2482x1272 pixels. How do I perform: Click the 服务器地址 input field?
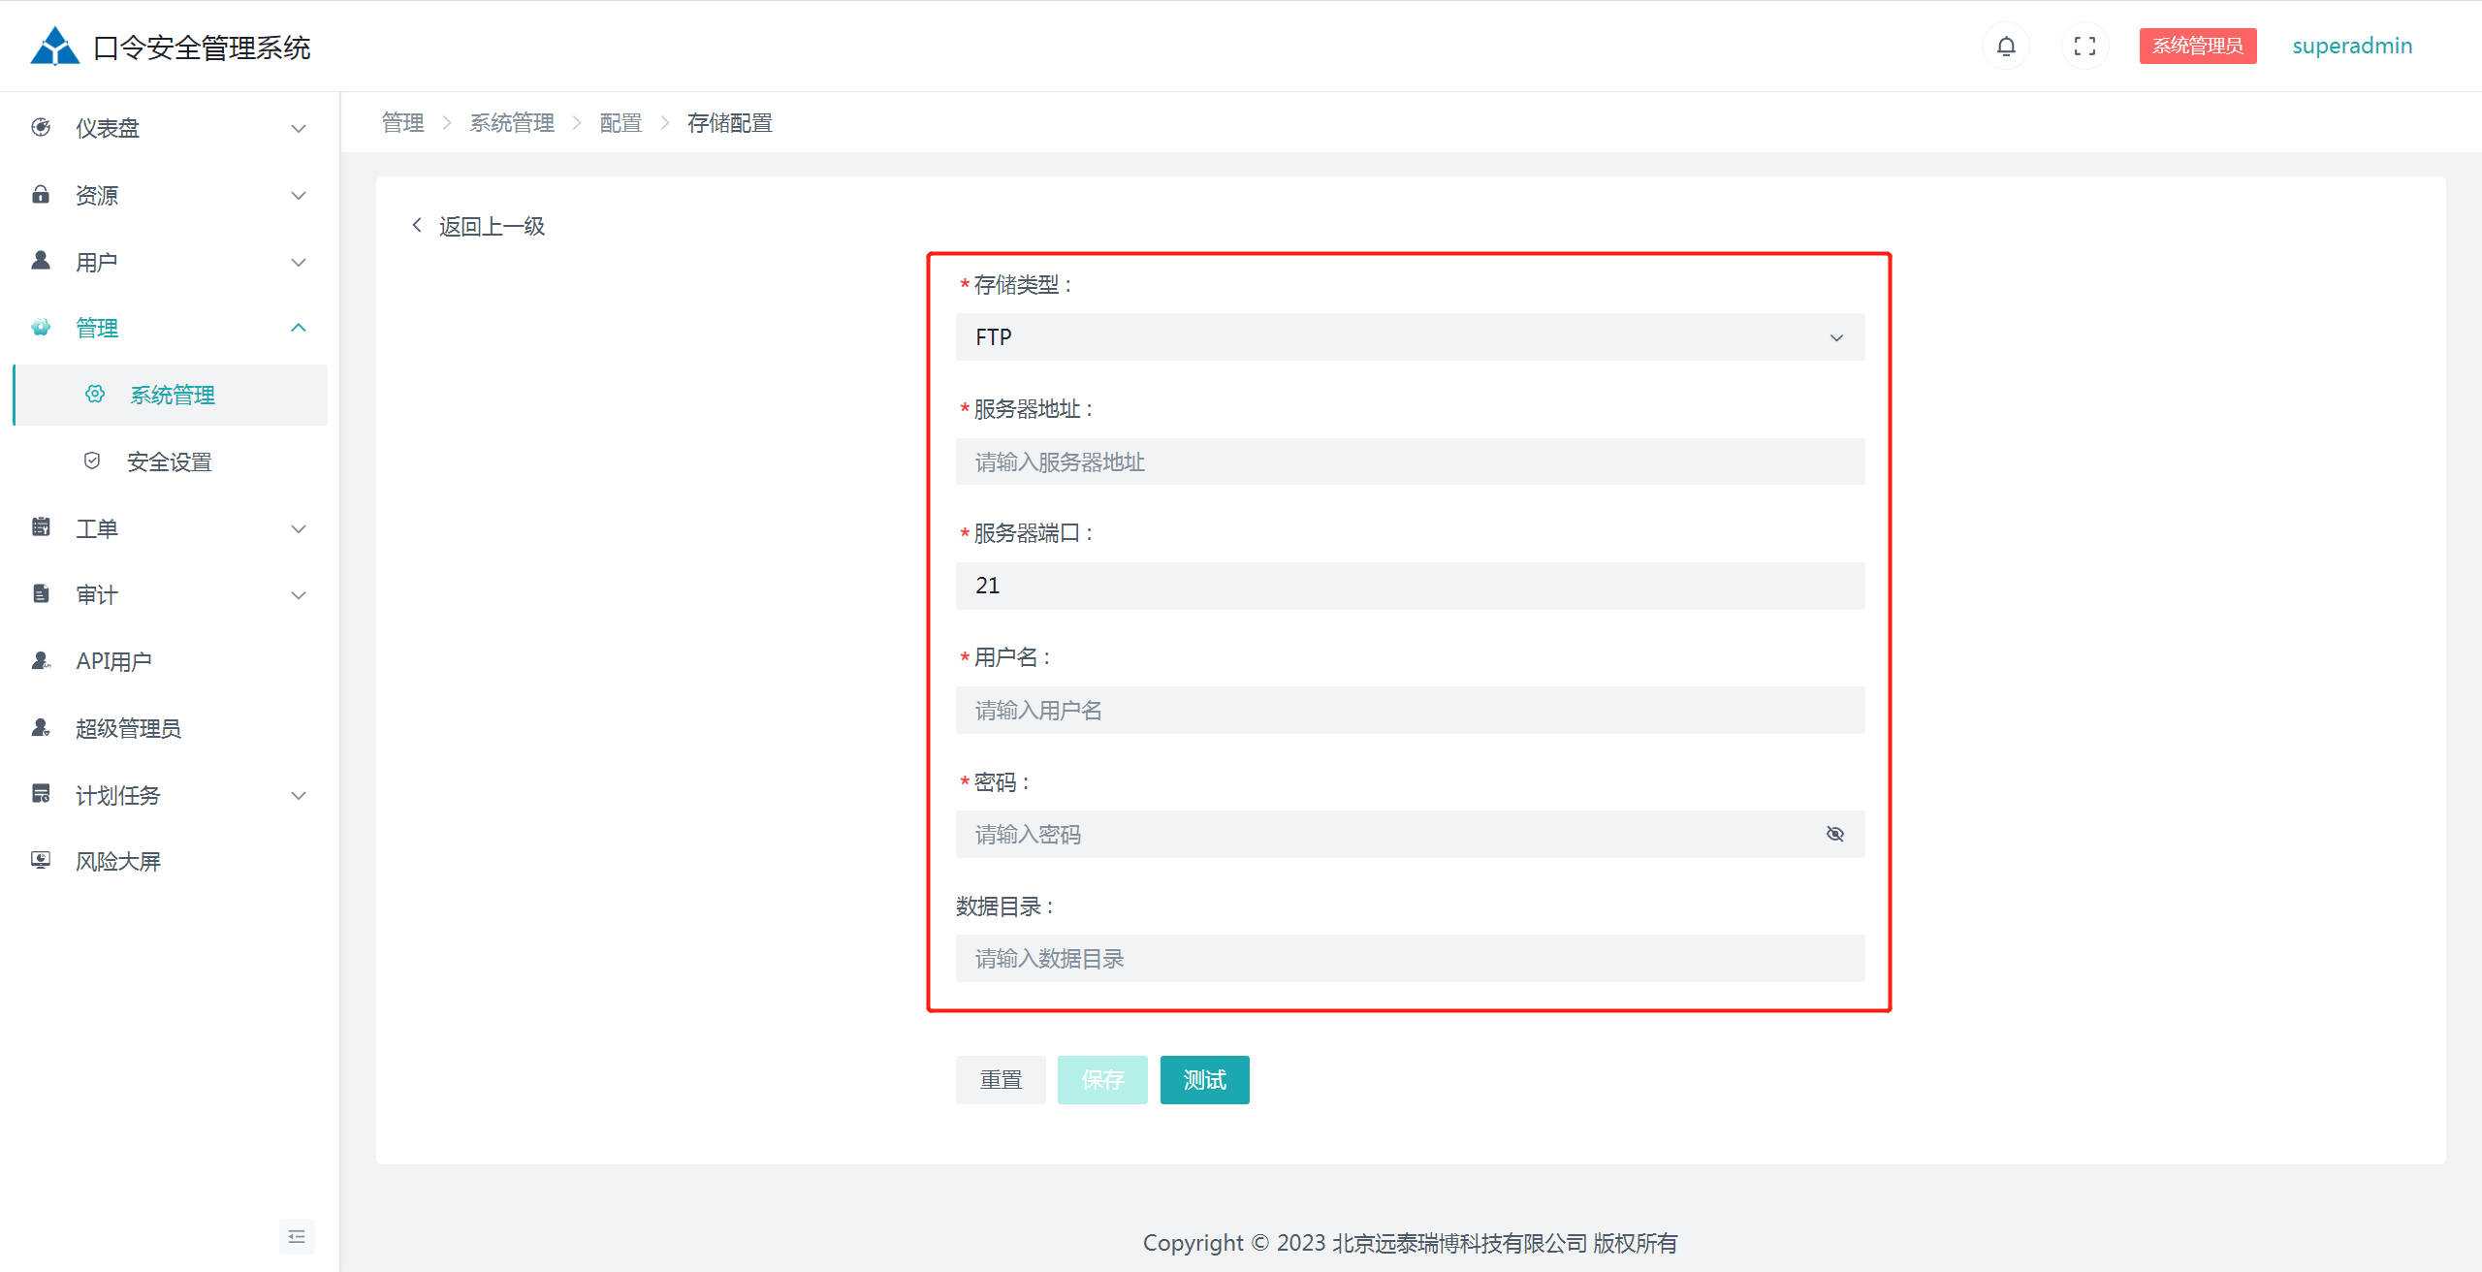[1409, 461]
